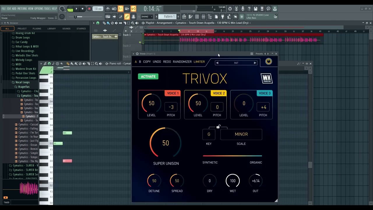
Task: Click the undo history circular arrow icon
Action: [x=230, y=9]
